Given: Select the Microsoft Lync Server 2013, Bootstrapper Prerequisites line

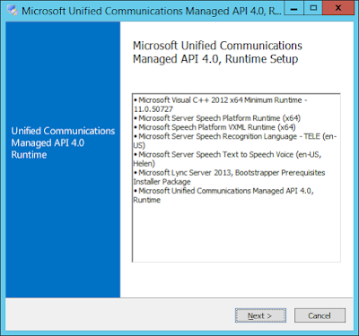Looking at the screenshot, I should [x=229, y=177].
